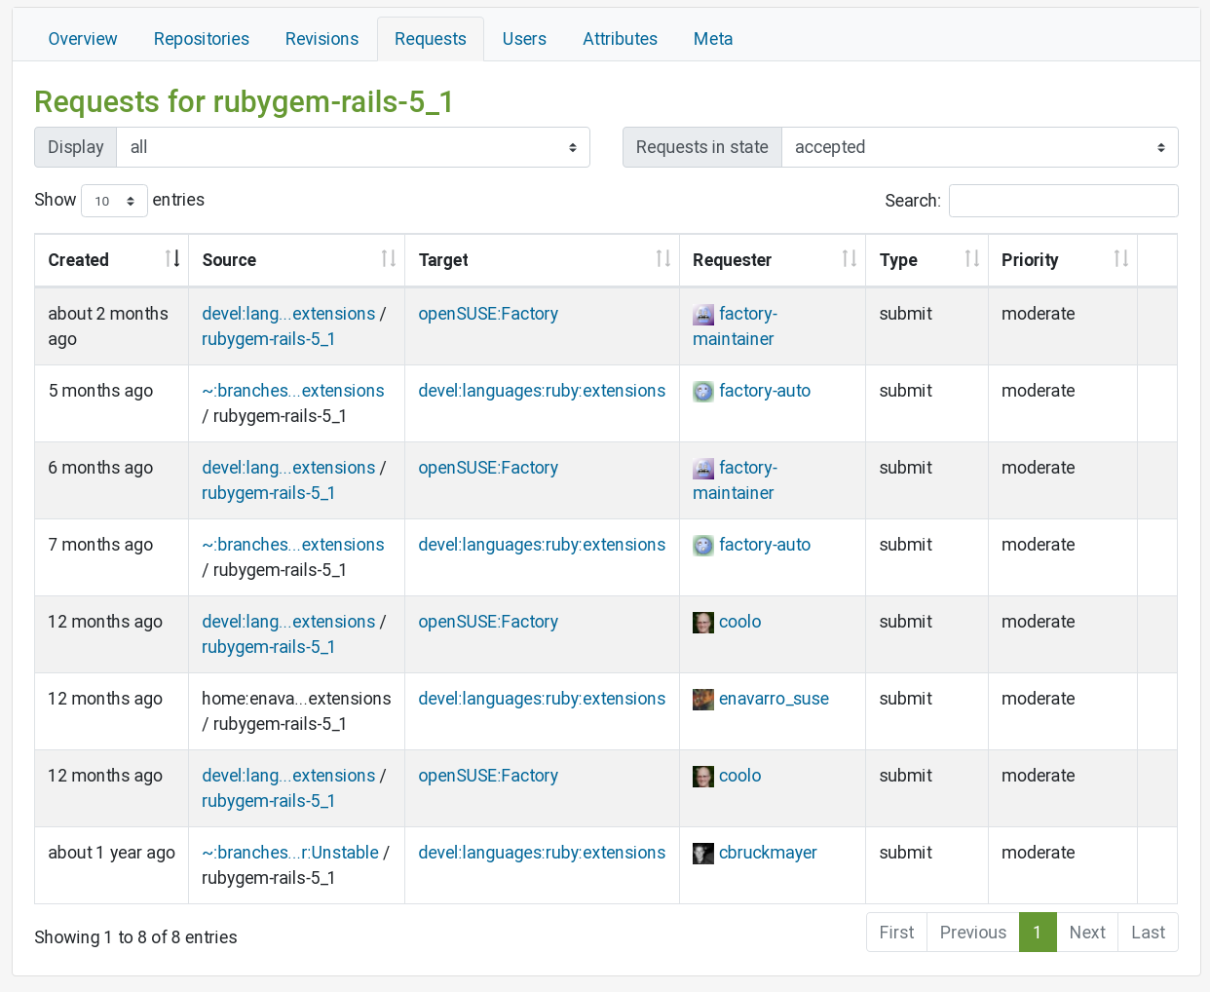This screenshot has width=1210, height=992.
Task: Click the Next pagination button
Action: [1086, 932]
